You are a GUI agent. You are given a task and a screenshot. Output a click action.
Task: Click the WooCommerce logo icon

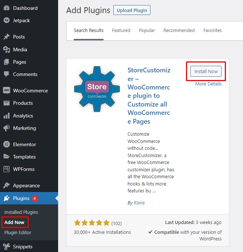(7, 91)
